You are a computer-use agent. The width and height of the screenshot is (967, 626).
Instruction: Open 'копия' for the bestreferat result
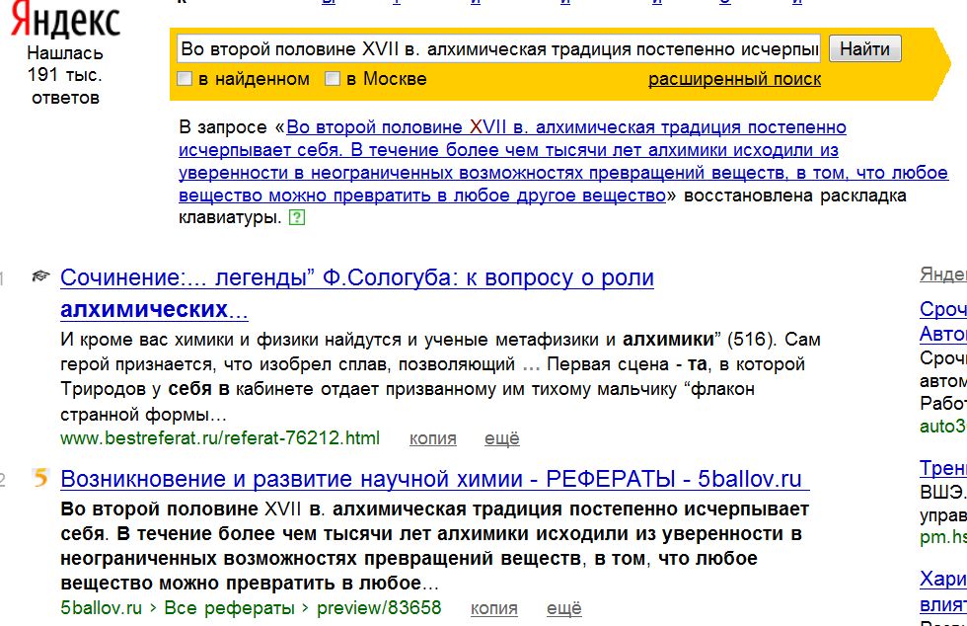tap(433, 439)
